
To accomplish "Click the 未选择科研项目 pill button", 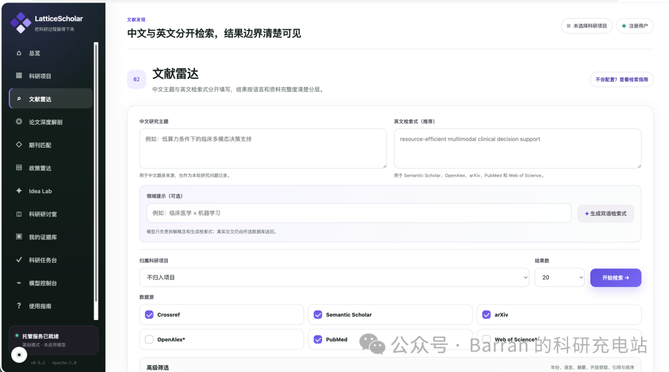I will (x=587, y=26).
